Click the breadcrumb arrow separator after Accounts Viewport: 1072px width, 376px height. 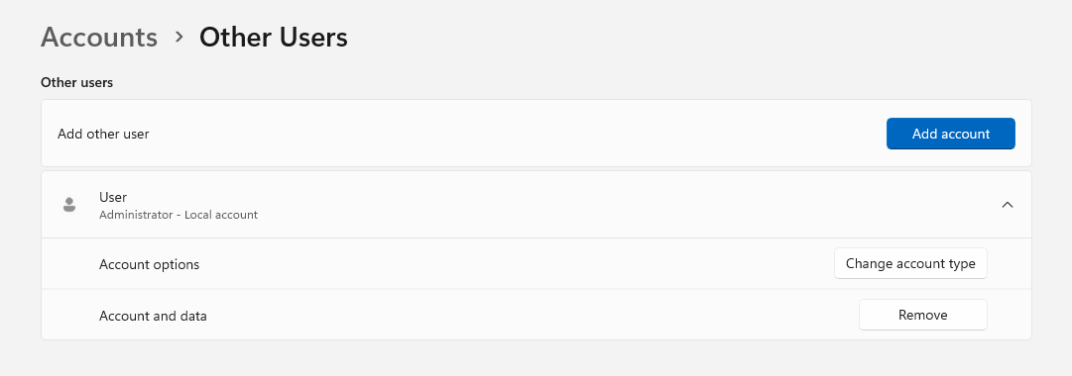(x=179, y=37)
